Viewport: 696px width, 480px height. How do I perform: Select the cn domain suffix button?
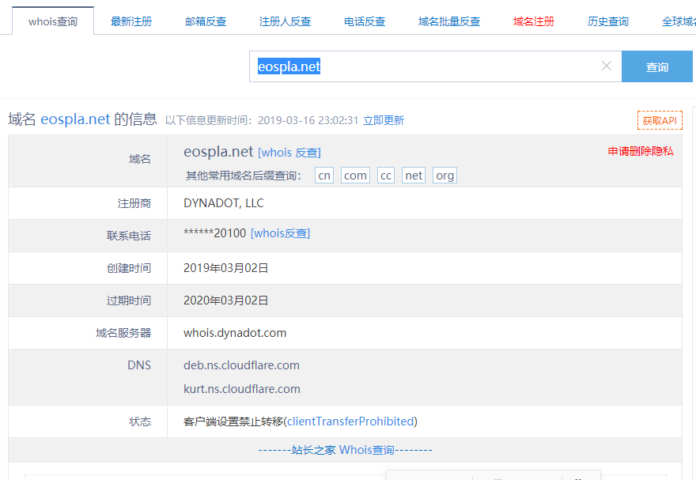pos(324,176)
